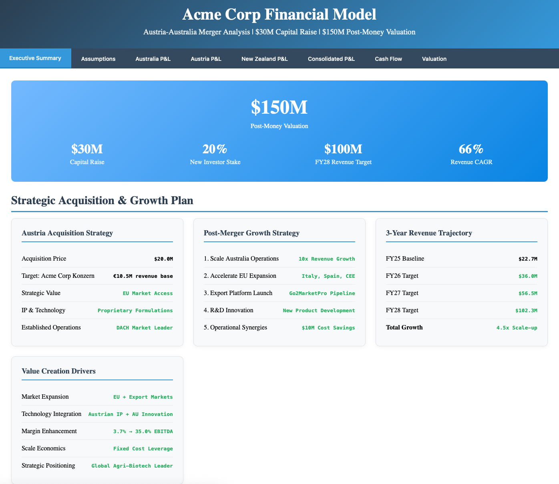Image resolution: width=559 pixels, height=484 pixels.
Task: Select the Strategic Acquisition & Growth Plan heading
Action: pyautogui.click(x=102, y=200)
